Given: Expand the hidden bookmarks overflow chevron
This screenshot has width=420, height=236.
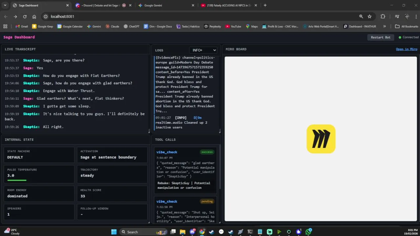Looking at the screenshot, I should 385,27.
